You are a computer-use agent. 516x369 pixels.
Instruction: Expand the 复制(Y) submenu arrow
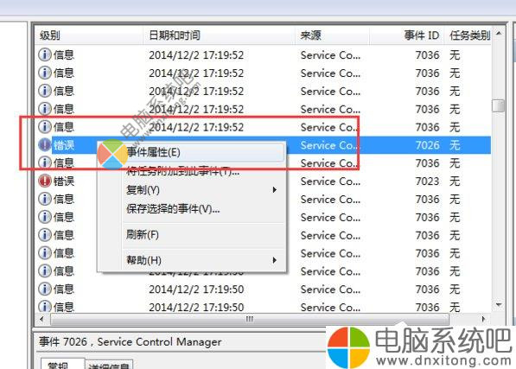click(275, 190)
